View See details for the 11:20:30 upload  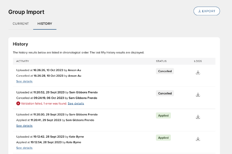(24, 125)
